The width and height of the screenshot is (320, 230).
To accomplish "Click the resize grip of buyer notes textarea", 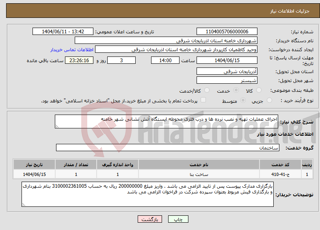I will pos(24,205).
